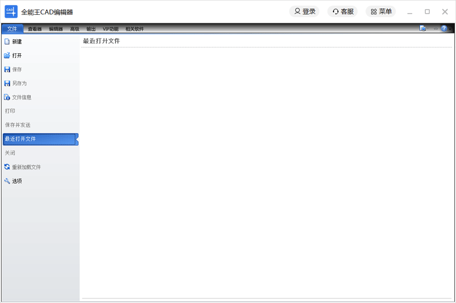Open 选项 (Options) wrench icon
The image size is (456, 303).
tap(7, 181)
